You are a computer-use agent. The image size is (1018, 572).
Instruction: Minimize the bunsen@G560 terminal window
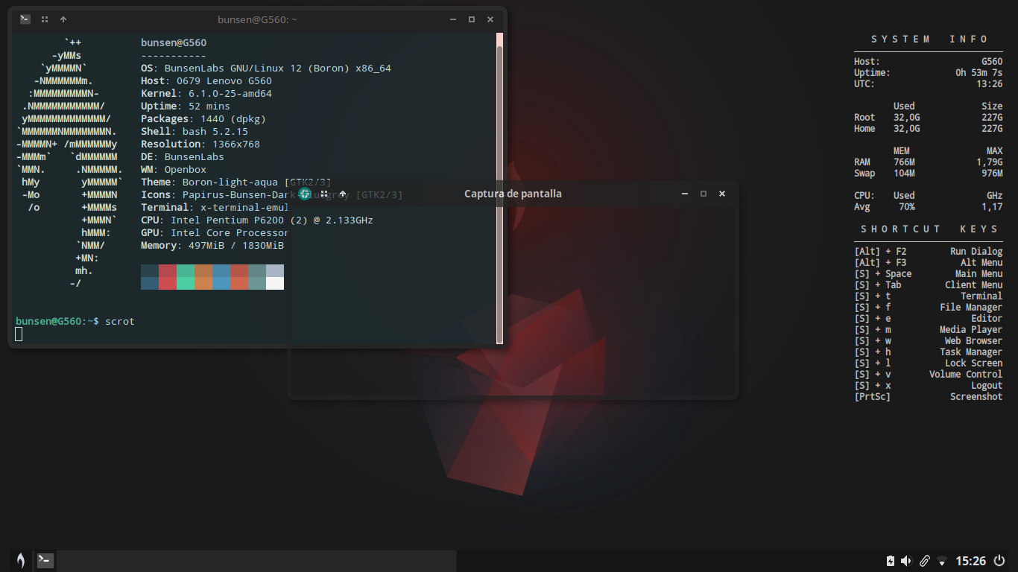pyautogui.click(x=452, y=19)
